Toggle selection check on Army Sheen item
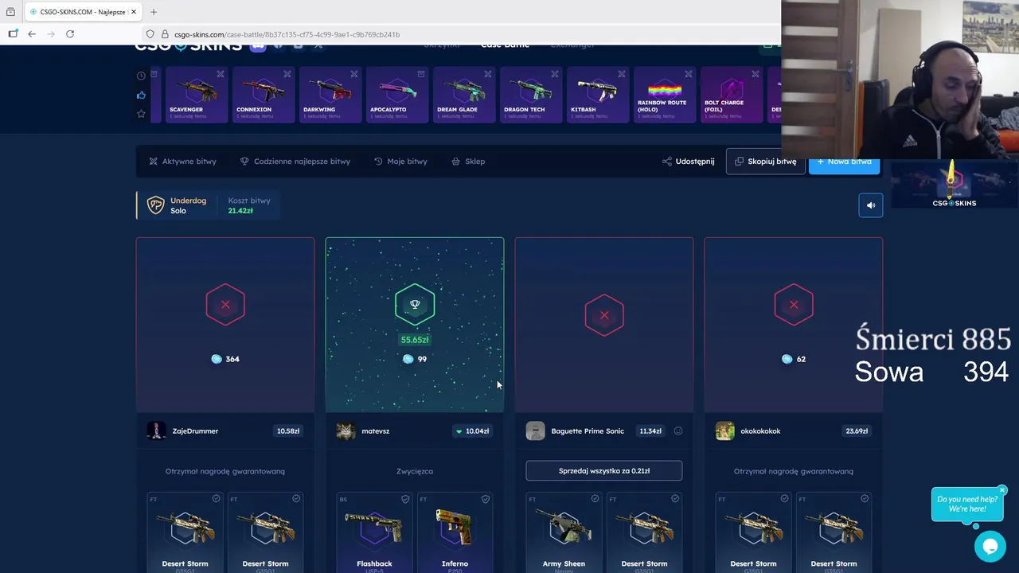1019x573 pixels. tap(595, 499)
